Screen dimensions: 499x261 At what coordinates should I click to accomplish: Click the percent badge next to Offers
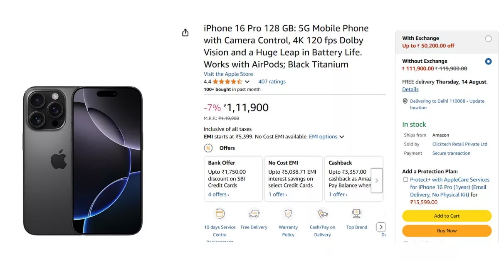click(x=208, y=148)
